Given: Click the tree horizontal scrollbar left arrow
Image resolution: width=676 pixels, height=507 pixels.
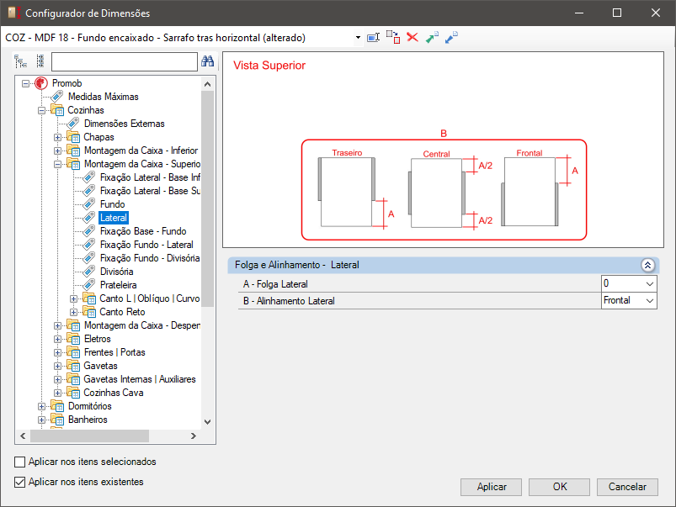Looking at the screenshot, I should pos(23,436).
